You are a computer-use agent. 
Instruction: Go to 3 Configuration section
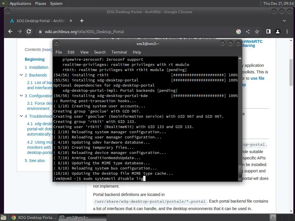[39, 96]
